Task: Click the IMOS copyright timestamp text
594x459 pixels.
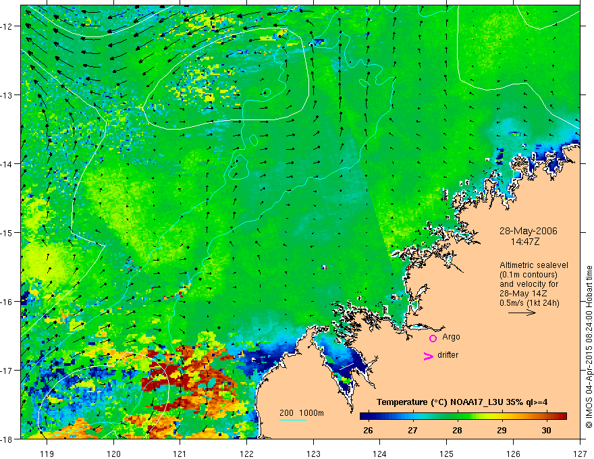Action: [589, 347]
